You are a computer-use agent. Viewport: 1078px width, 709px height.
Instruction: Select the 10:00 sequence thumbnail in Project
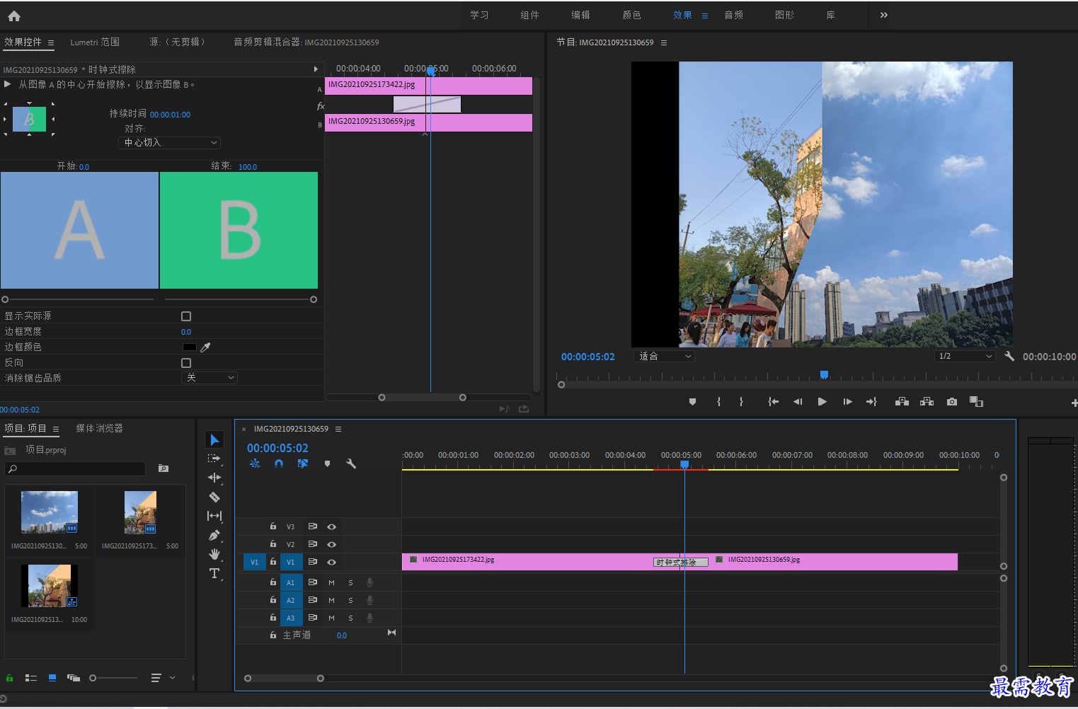pos(50,586)
